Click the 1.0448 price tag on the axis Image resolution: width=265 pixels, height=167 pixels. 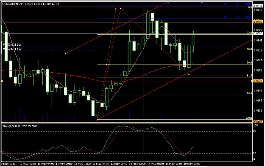point(258,6)
